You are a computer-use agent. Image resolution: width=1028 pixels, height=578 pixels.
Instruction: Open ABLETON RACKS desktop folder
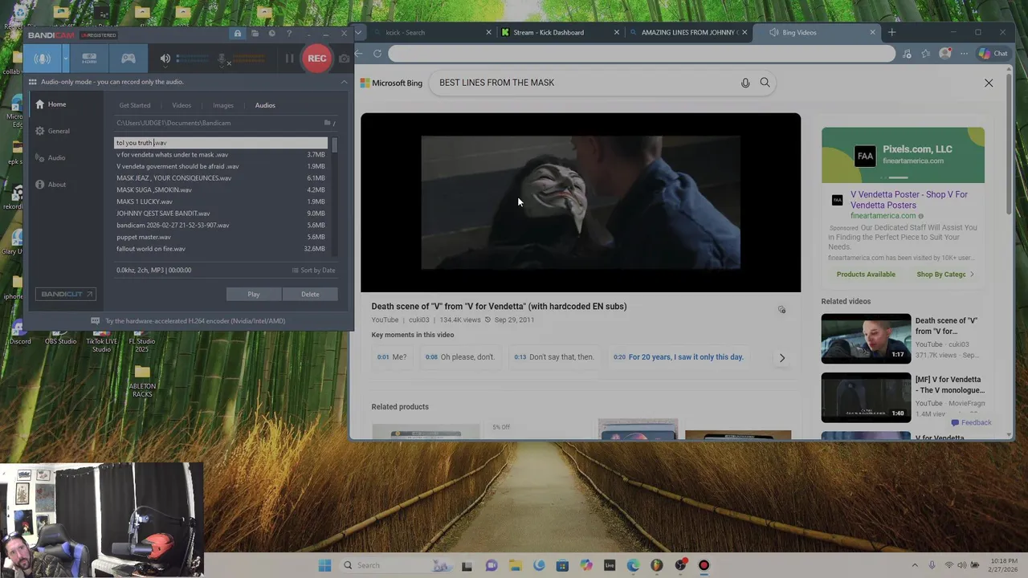click(142, 381)
